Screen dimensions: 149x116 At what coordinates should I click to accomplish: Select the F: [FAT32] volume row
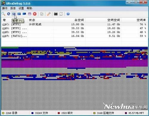tap(74, 36)
